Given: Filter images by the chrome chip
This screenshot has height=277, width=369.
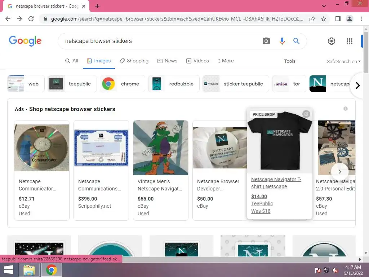Looking at the screenshot, I should [123, 84].
